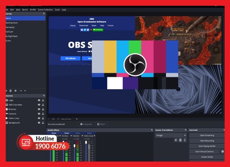Click the Factorio game capture icon
This screenshot has height=167, width=230.
(x=7, y=114)
